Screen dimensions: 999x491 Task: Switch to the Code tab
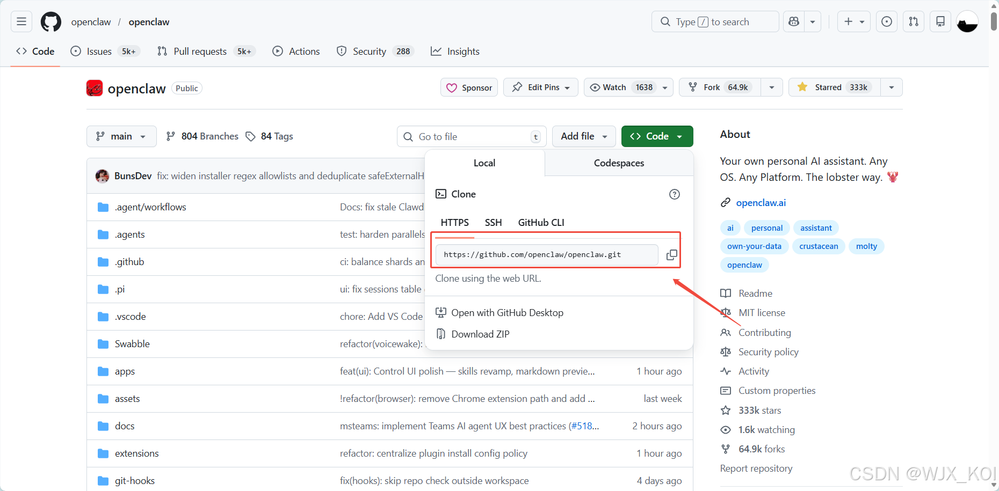tap(35, 52)
